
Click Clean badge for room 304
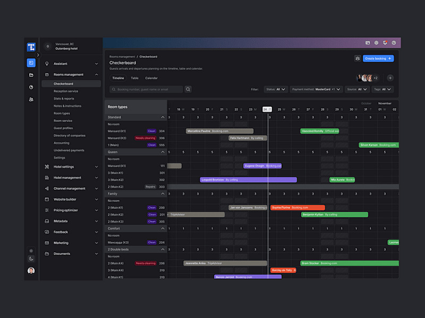click(x=152, y=131)
